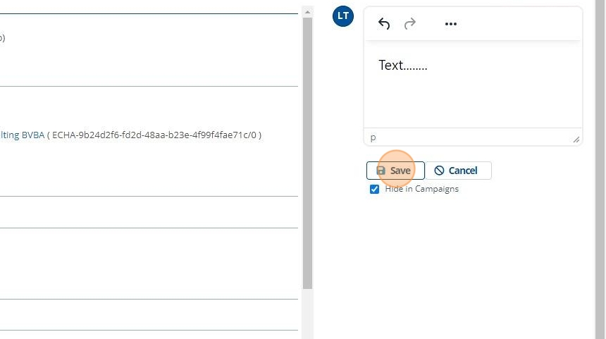Screen dimensions: 606x339
Task: Save the comment text
Action: 395,171
